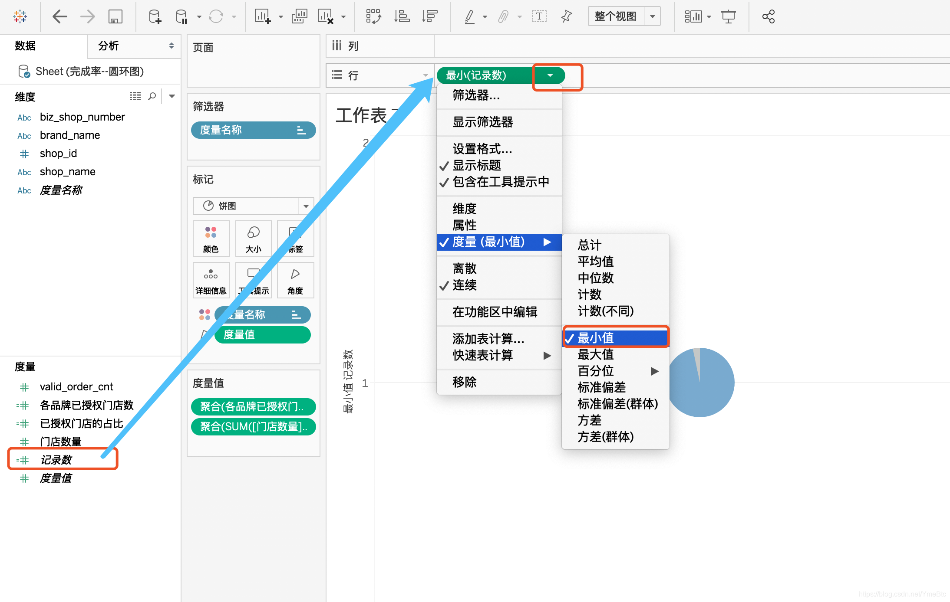Choose 最大值 aggregation
Image resolution: width=950 pixels, height=602 pixels.
point(615,354)
